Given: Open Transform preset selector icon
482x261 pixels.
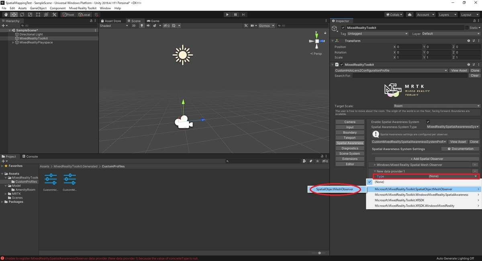Looking at the screenshot, I should click(x=473, y=41).
